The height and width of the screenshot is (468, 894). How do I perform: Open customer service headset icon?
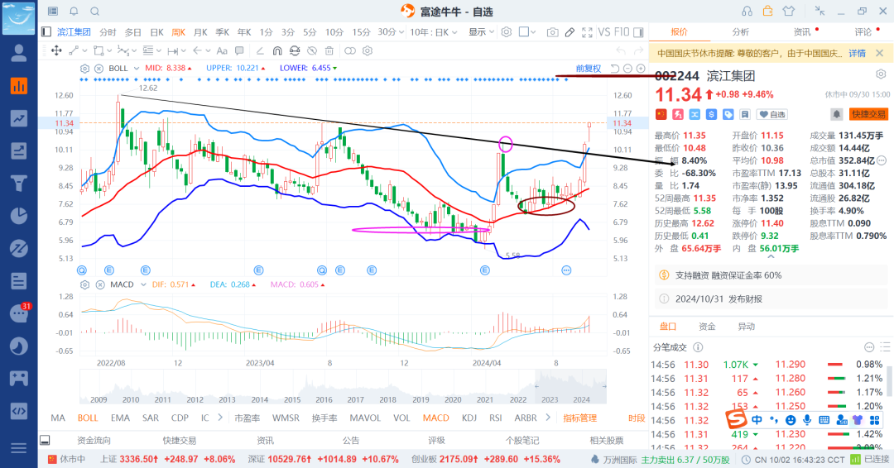tap(747, 11)
